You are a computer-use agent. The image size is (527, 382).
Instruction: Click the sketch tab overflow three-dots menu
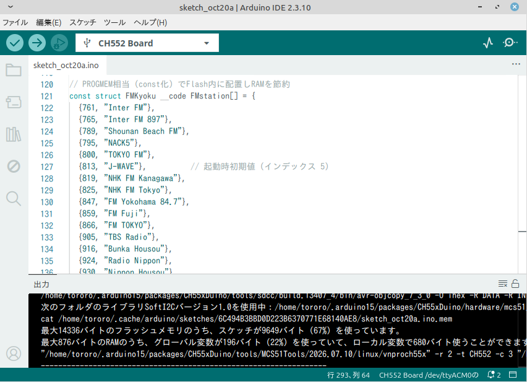tap(516, 64)
